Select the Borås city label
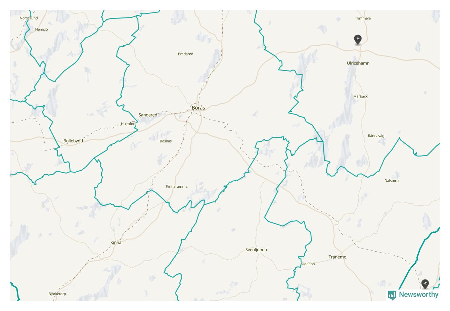The image size is (450, 311). click(x=198, y=108)
